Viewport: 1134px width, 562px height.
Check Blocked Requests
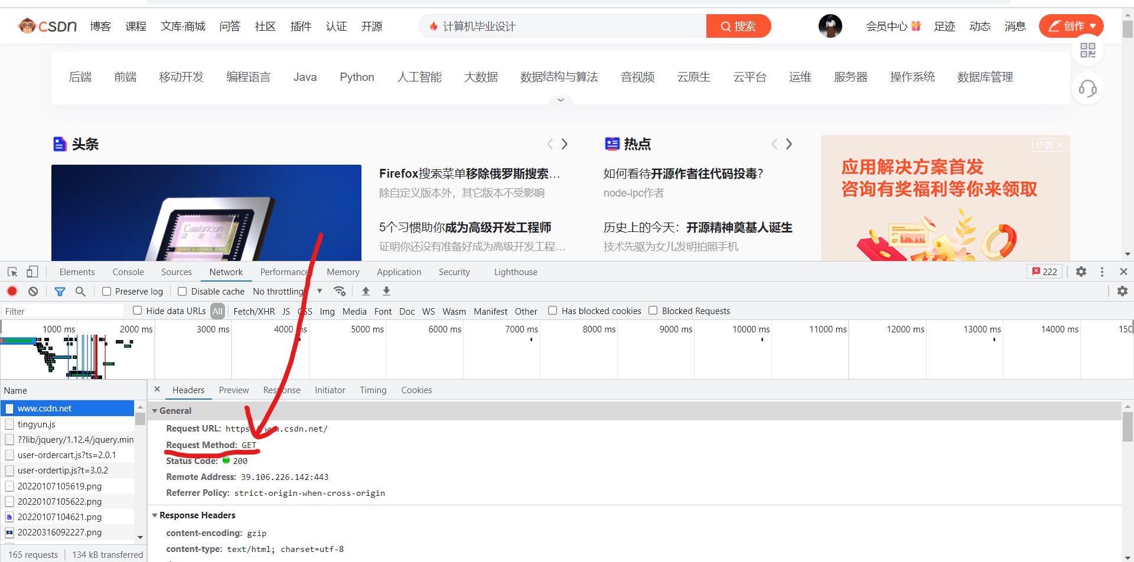click(x=653, y=311)
